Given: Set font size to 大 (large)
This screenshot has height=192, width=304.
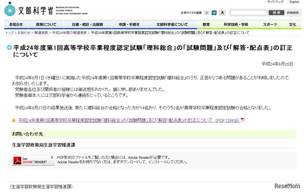Looking at the screenshot, I should (x=222, y=12).
